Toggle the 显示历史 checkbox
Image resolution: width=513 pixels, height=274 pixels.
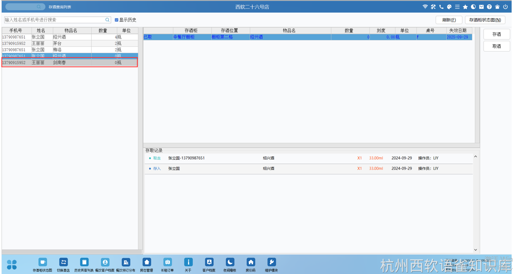[116, 20]
